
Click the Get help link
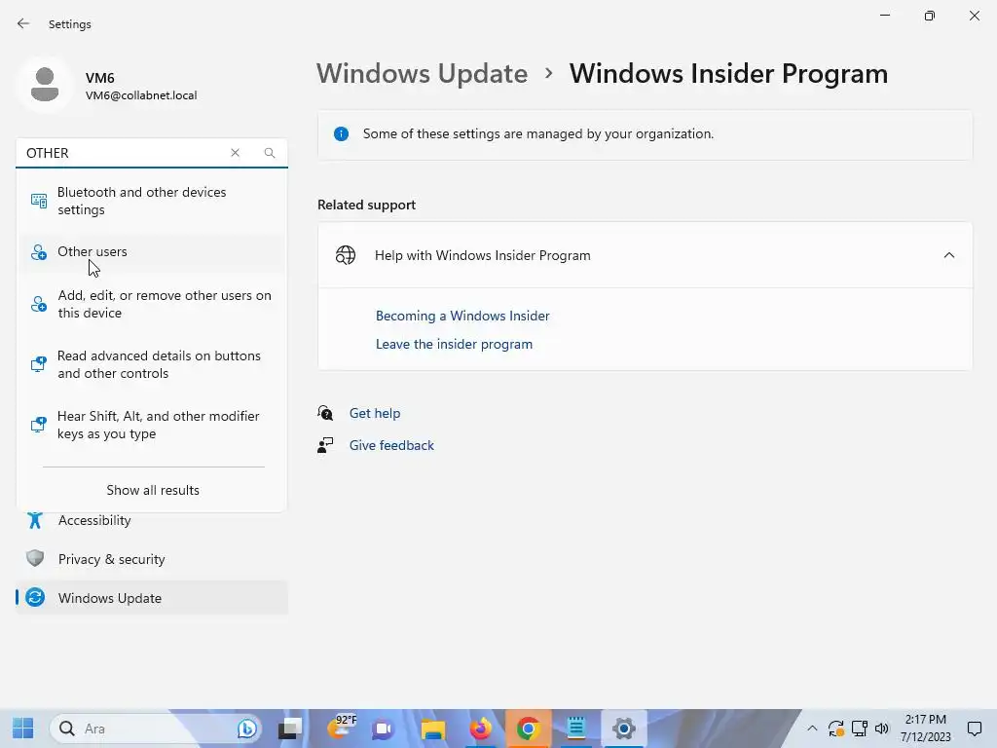coord(375,413)
